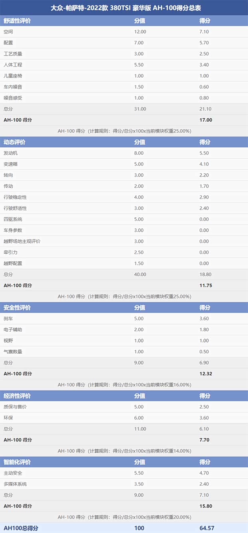Select the 发动机 row label
This screenshot has width=248, height=533.
click(x=10, y=153)
